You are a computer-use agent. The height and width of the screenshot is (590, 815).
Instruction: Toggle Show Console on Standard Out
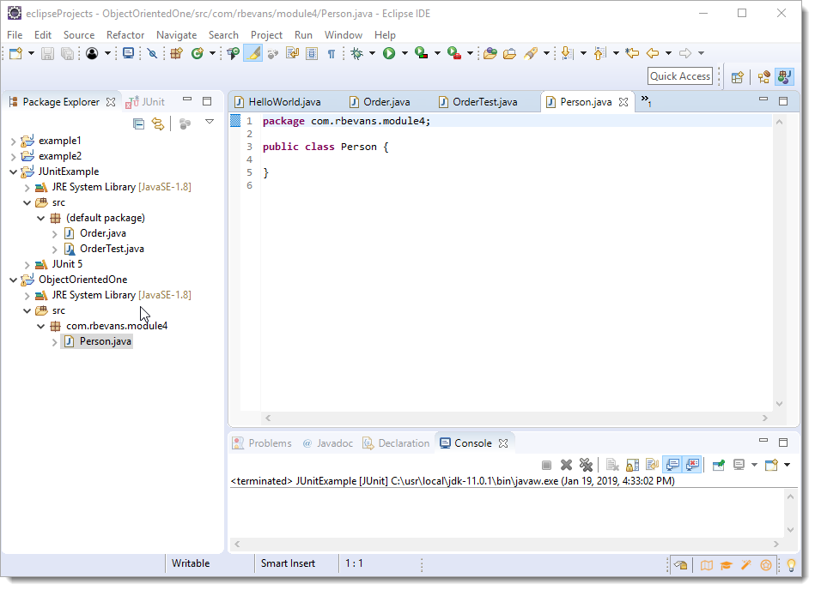tap(673, 465)
